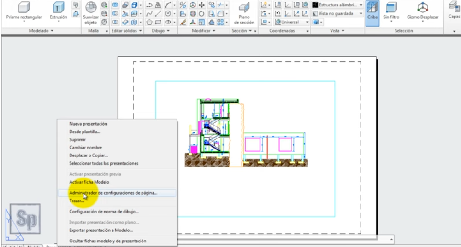Image resolution: width=461 pixels, height=247 pixels.
Task: Activate the Extrusión tool
Action: [x=58, y=11]
